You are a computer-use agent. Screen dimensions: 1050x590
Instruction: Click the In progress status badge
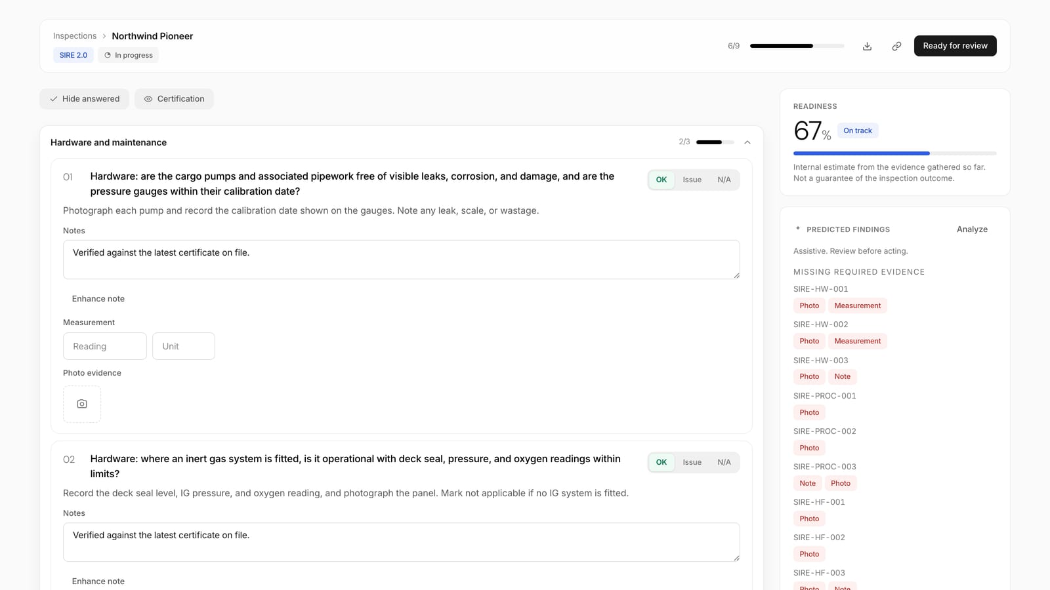click(129, 55)
